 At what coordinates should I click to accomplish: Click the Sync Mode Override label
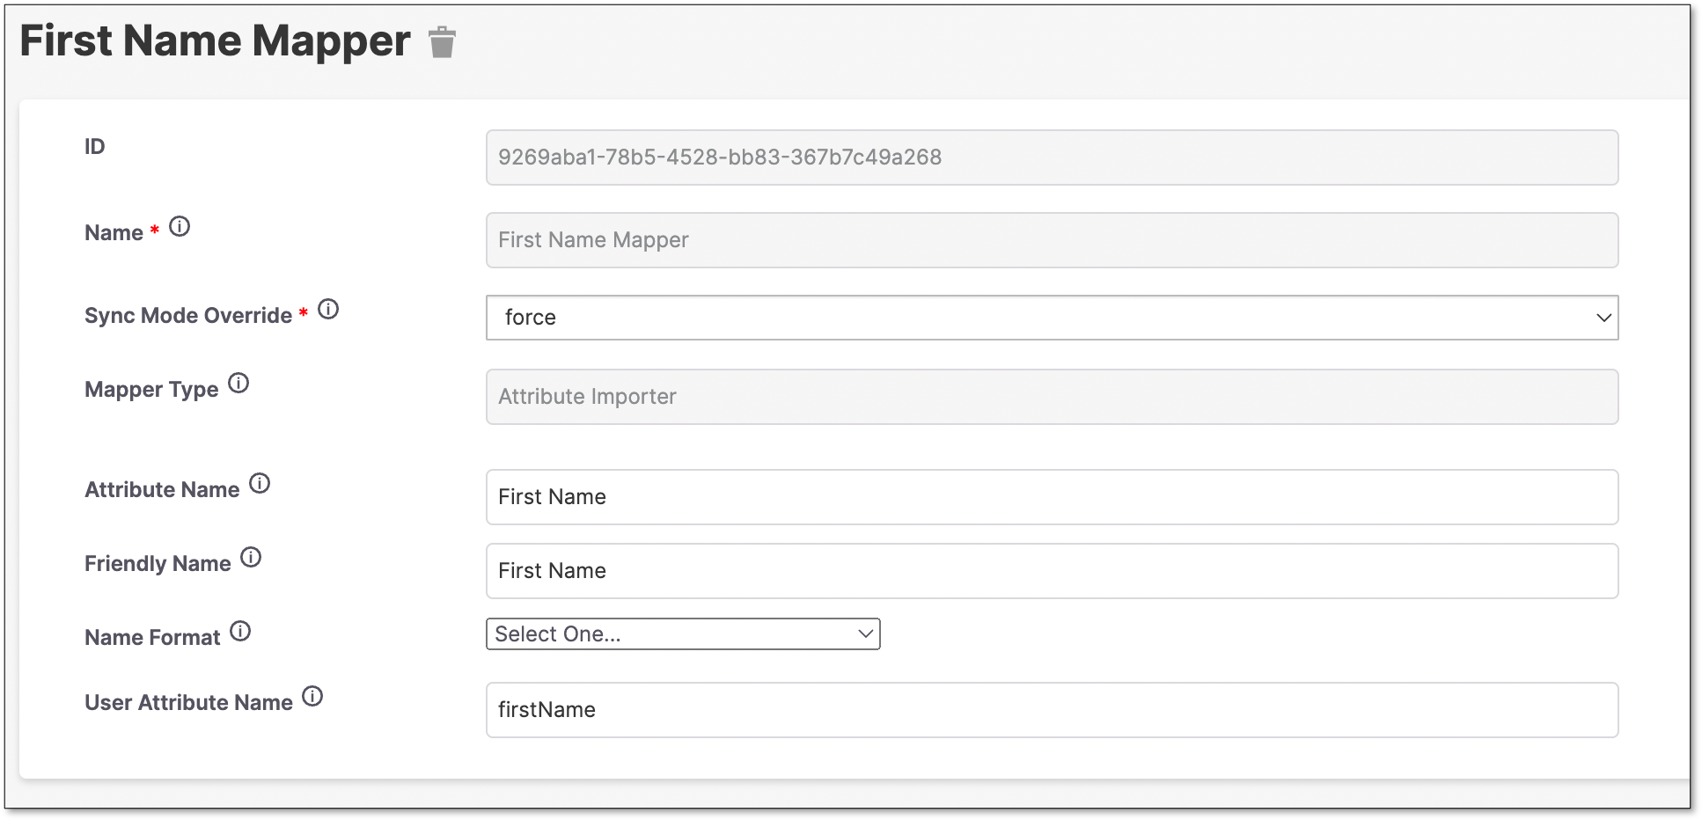coord(188,316)
